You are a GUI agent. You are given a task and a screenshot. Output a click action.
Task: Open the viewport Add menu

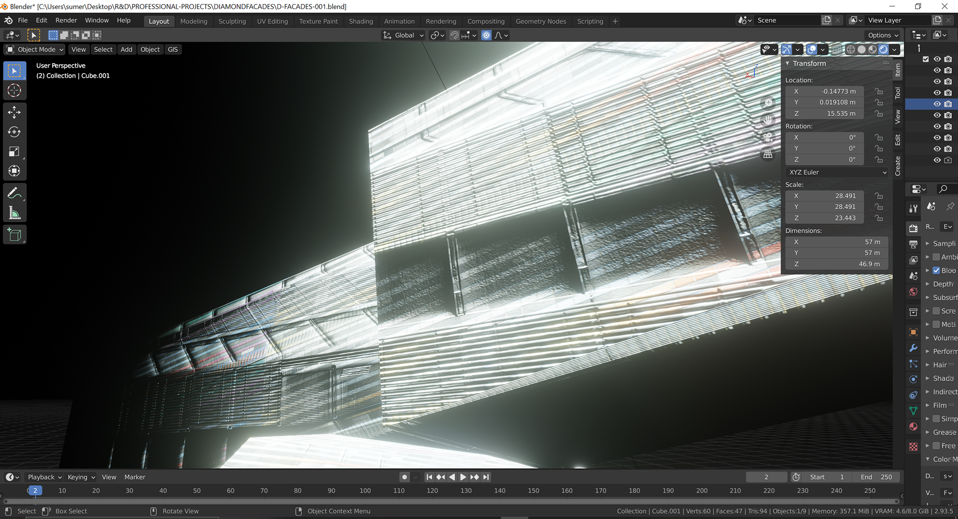click(x=126, y=49)
